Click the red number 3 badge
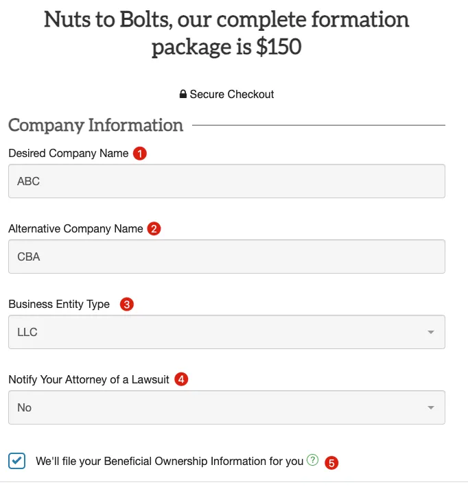468x489 pixels. pos(126,304)
